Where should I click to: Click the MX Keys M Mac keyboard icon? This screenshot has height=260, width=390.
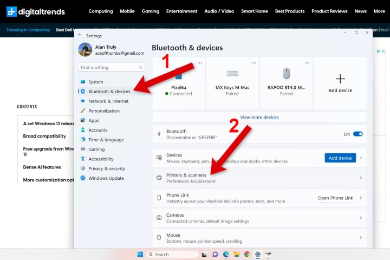pyautogui.click(x=232, y=74)
